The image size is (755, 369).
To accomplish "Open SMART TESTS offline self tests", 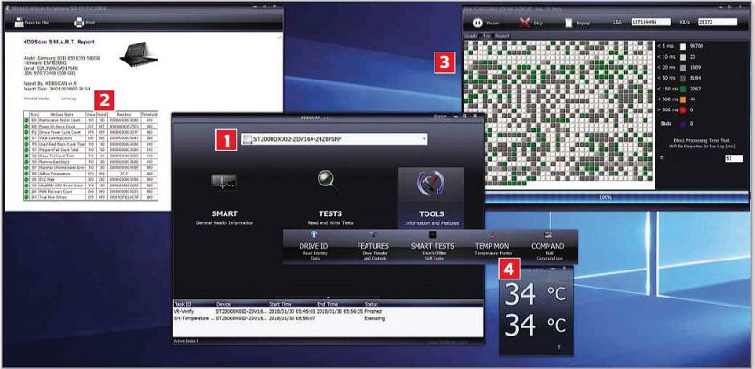I will 432,246.
